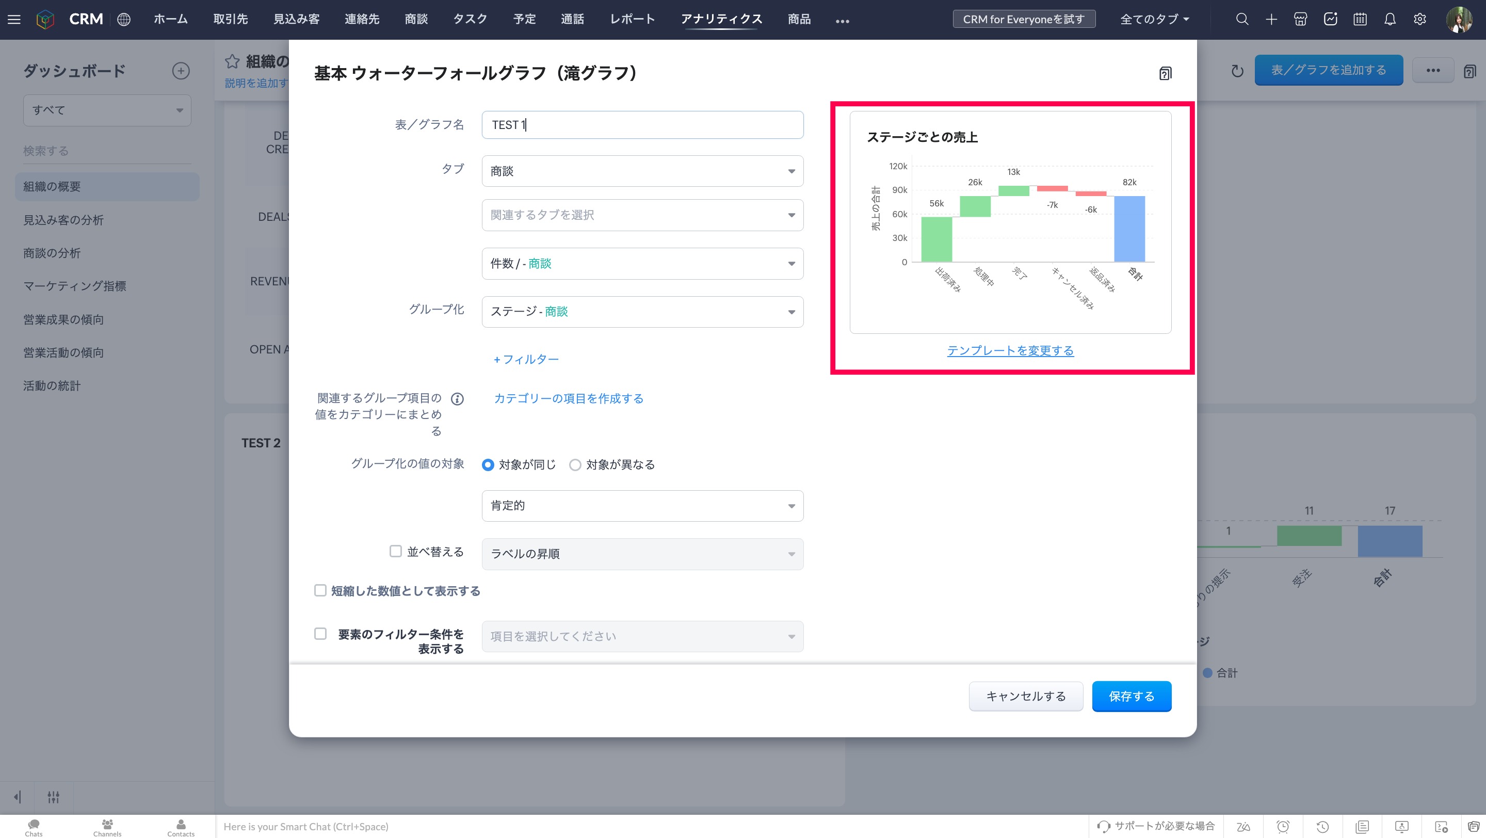Screen dimensions: 1486x838
Task: Click the setup gear icon
Action: coord(1419,19)
